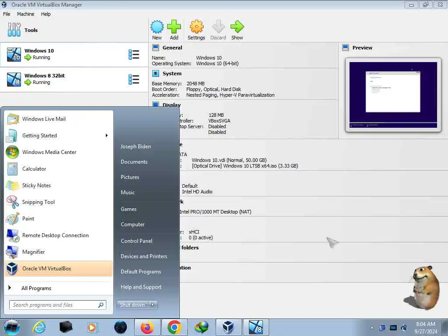The image size is (448, 336).
Task: Open Internet Explorer from taskbar
Action: (x=39, y=327)
